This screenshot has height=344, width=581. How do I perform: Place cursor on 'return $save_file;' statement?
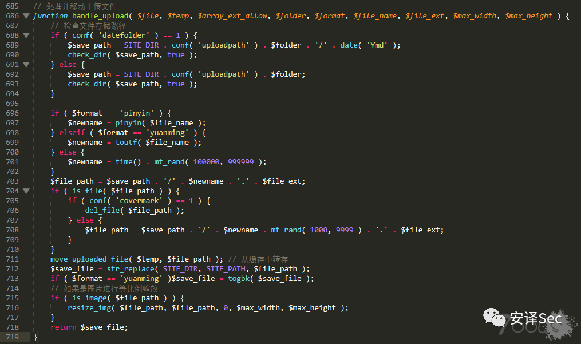click(x=89, y=327)
